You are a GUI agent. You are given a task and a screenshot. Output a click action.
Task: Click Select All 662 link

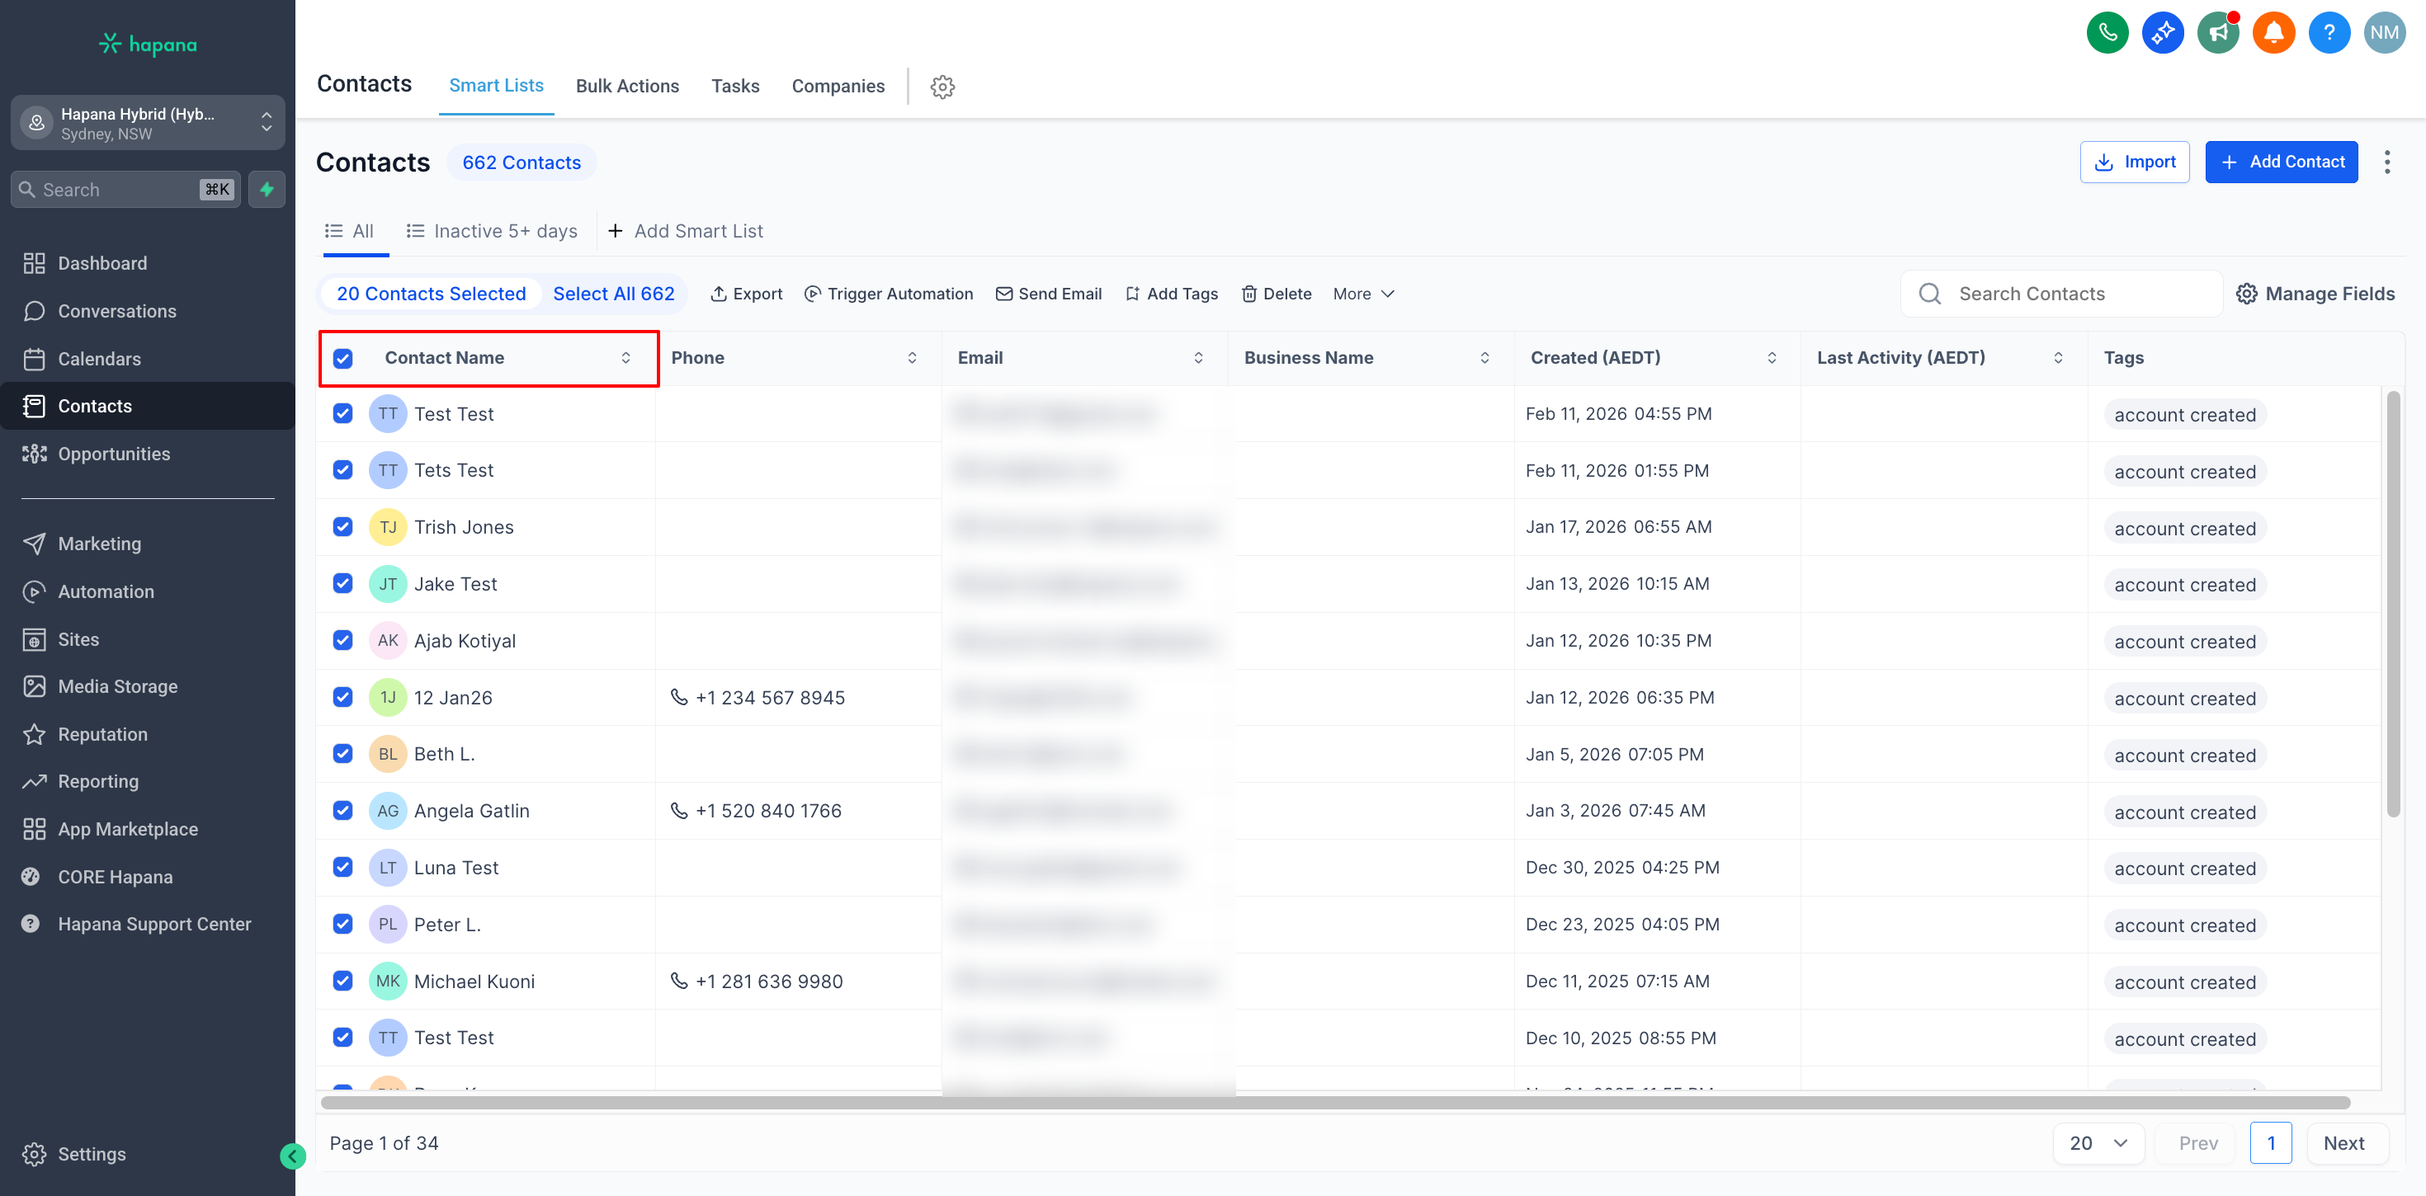613,294
